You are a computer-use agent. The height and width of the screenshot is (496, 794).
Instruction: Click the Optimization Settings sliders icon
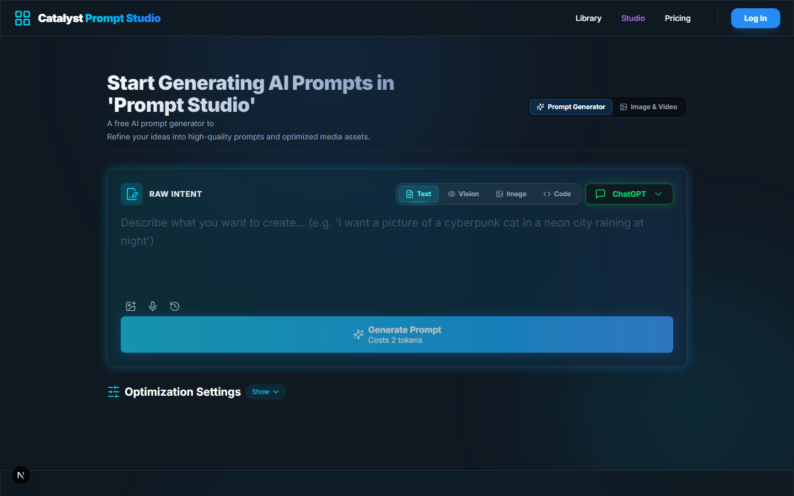click(114, 392)
